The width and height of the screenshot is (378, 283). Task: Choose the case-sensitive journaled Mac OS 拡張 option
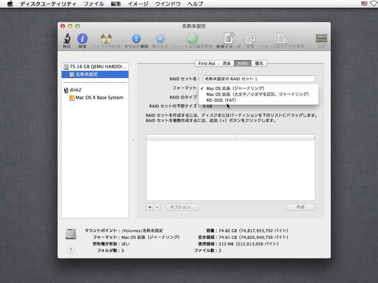(258, 94)
